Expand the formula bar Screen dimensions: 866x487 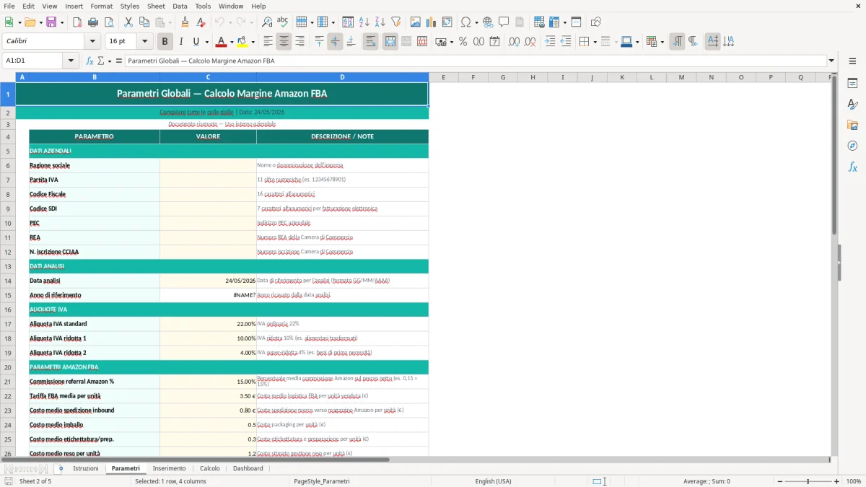tap(831, 61)
